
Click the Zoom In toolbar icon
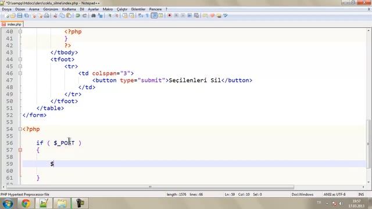(109, 16)
